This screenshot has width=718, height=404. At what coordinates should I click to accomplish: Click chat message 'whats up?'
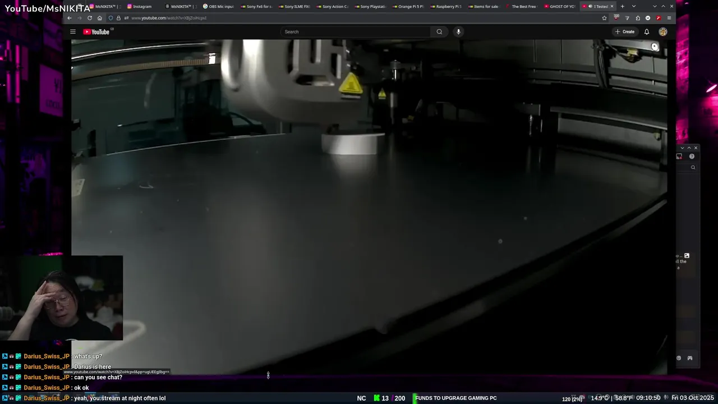pos(88,356)
